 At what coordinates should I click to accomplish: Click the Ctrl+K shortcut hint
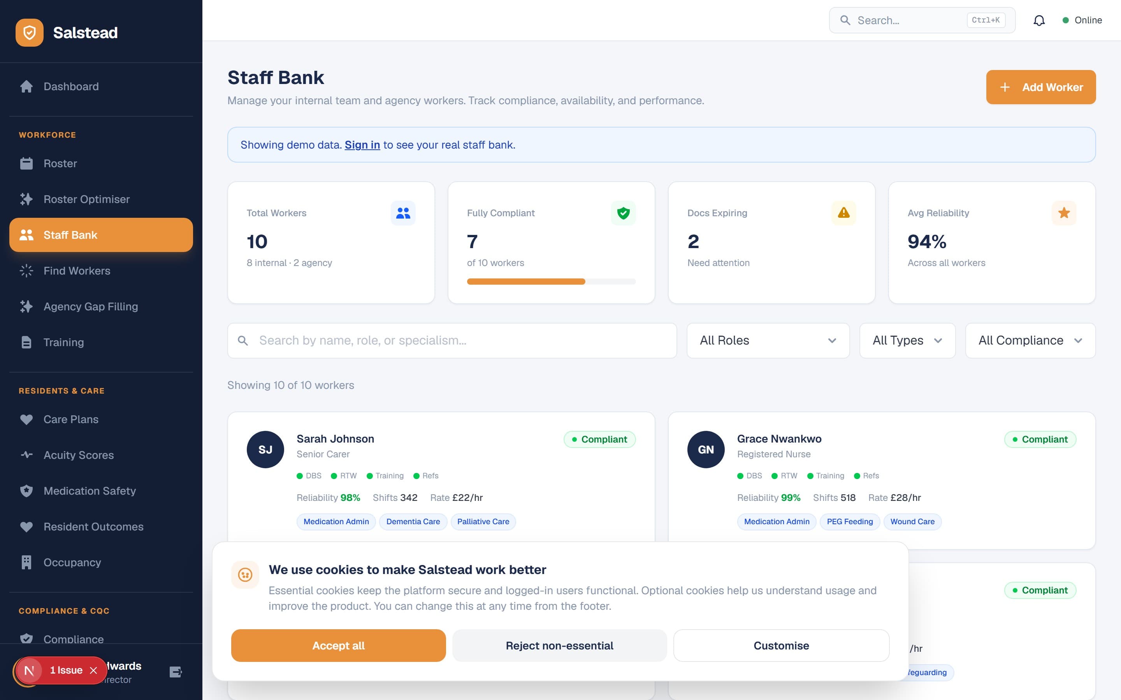[986, 20]
